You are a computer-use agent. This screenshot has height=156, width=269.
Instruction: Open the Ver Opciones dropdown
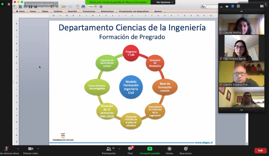coord(165,2)
